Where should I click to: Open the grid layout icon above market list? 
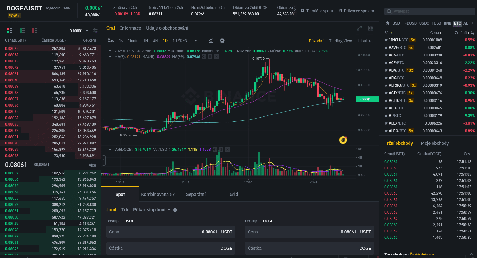(x=371, y=28)
